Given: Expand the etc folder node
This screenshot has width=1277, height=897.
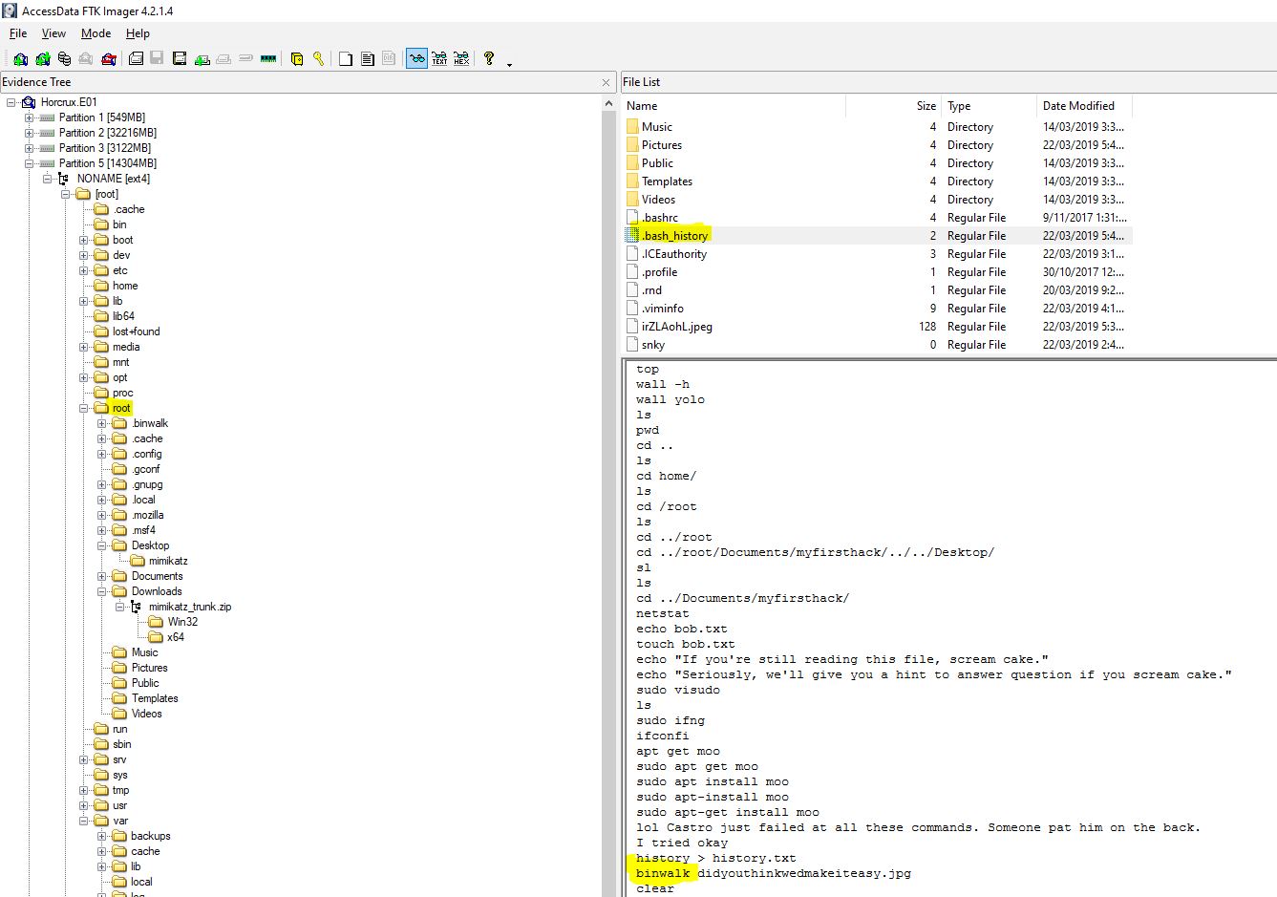Looking at the screenshot, I should (x=83, y=270).
